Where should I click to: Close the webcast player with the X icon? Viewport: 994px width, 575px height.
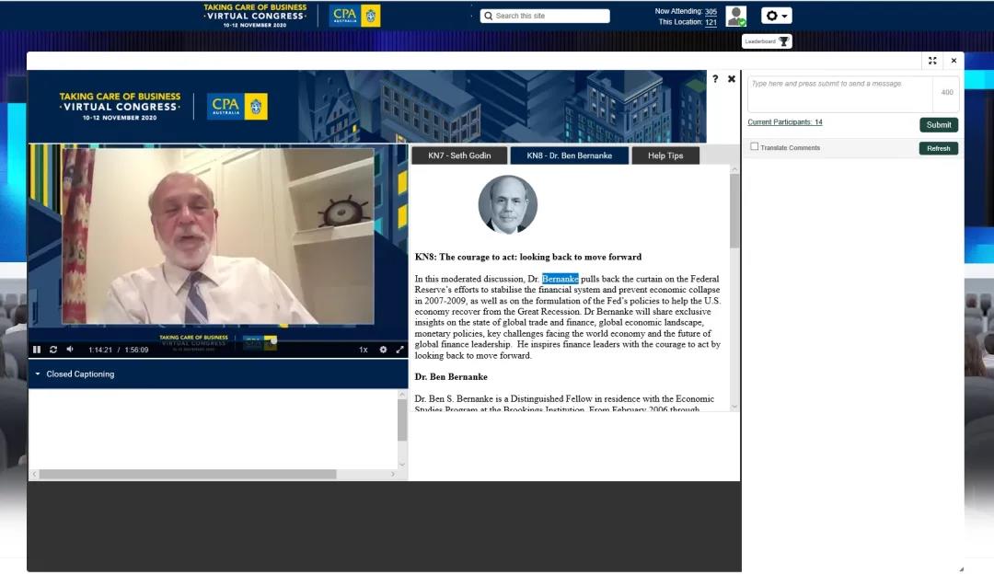[732, 78]
